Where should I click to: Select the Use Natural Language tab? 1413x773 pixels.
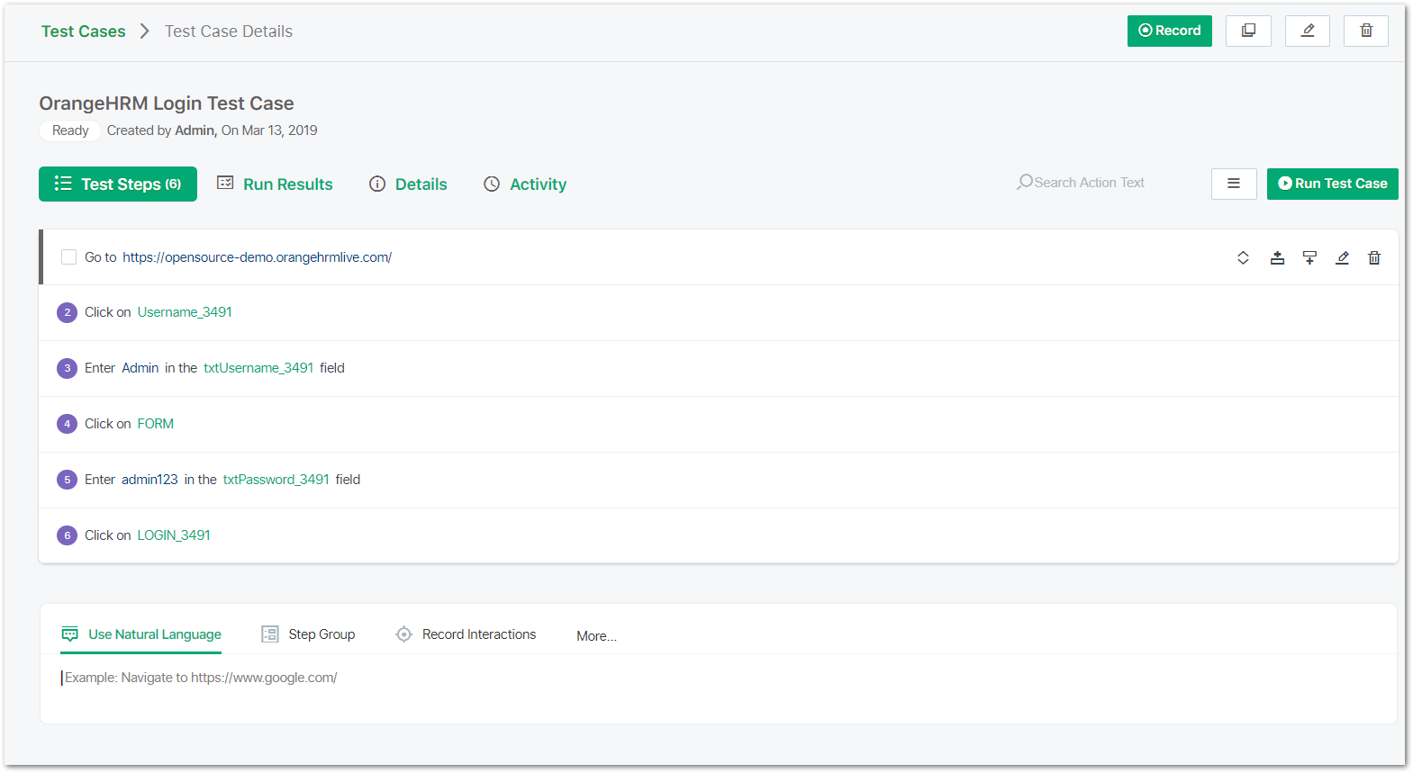(141, 634)
